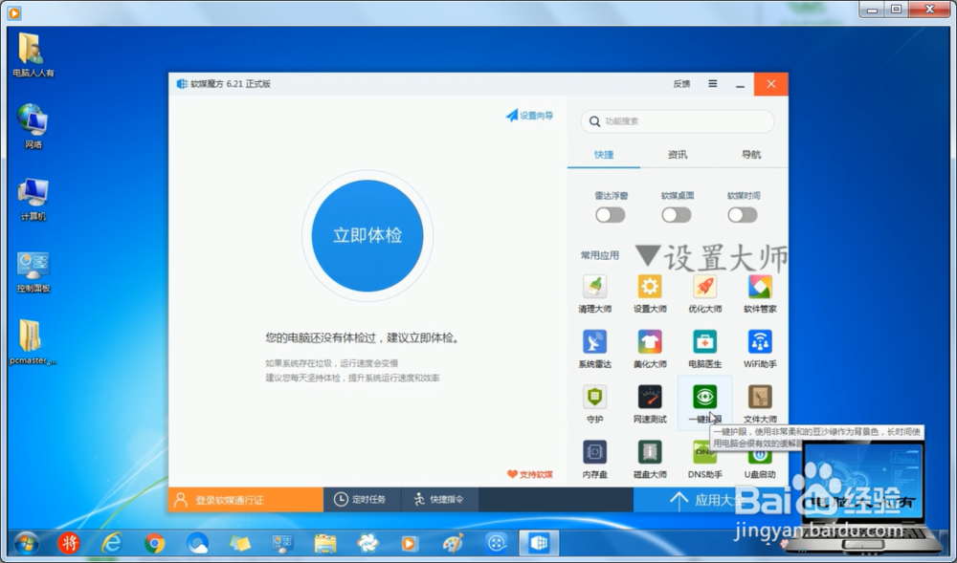This screenshot has width=957, height=563.
Task: Open 计算机 desktop icon
Action: (x=33, y=199)
